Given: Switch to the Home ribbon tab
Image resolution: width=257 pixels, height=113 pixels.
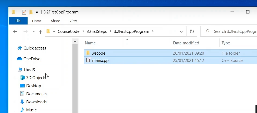Looking at the screenshot, I should pos(37,21).
